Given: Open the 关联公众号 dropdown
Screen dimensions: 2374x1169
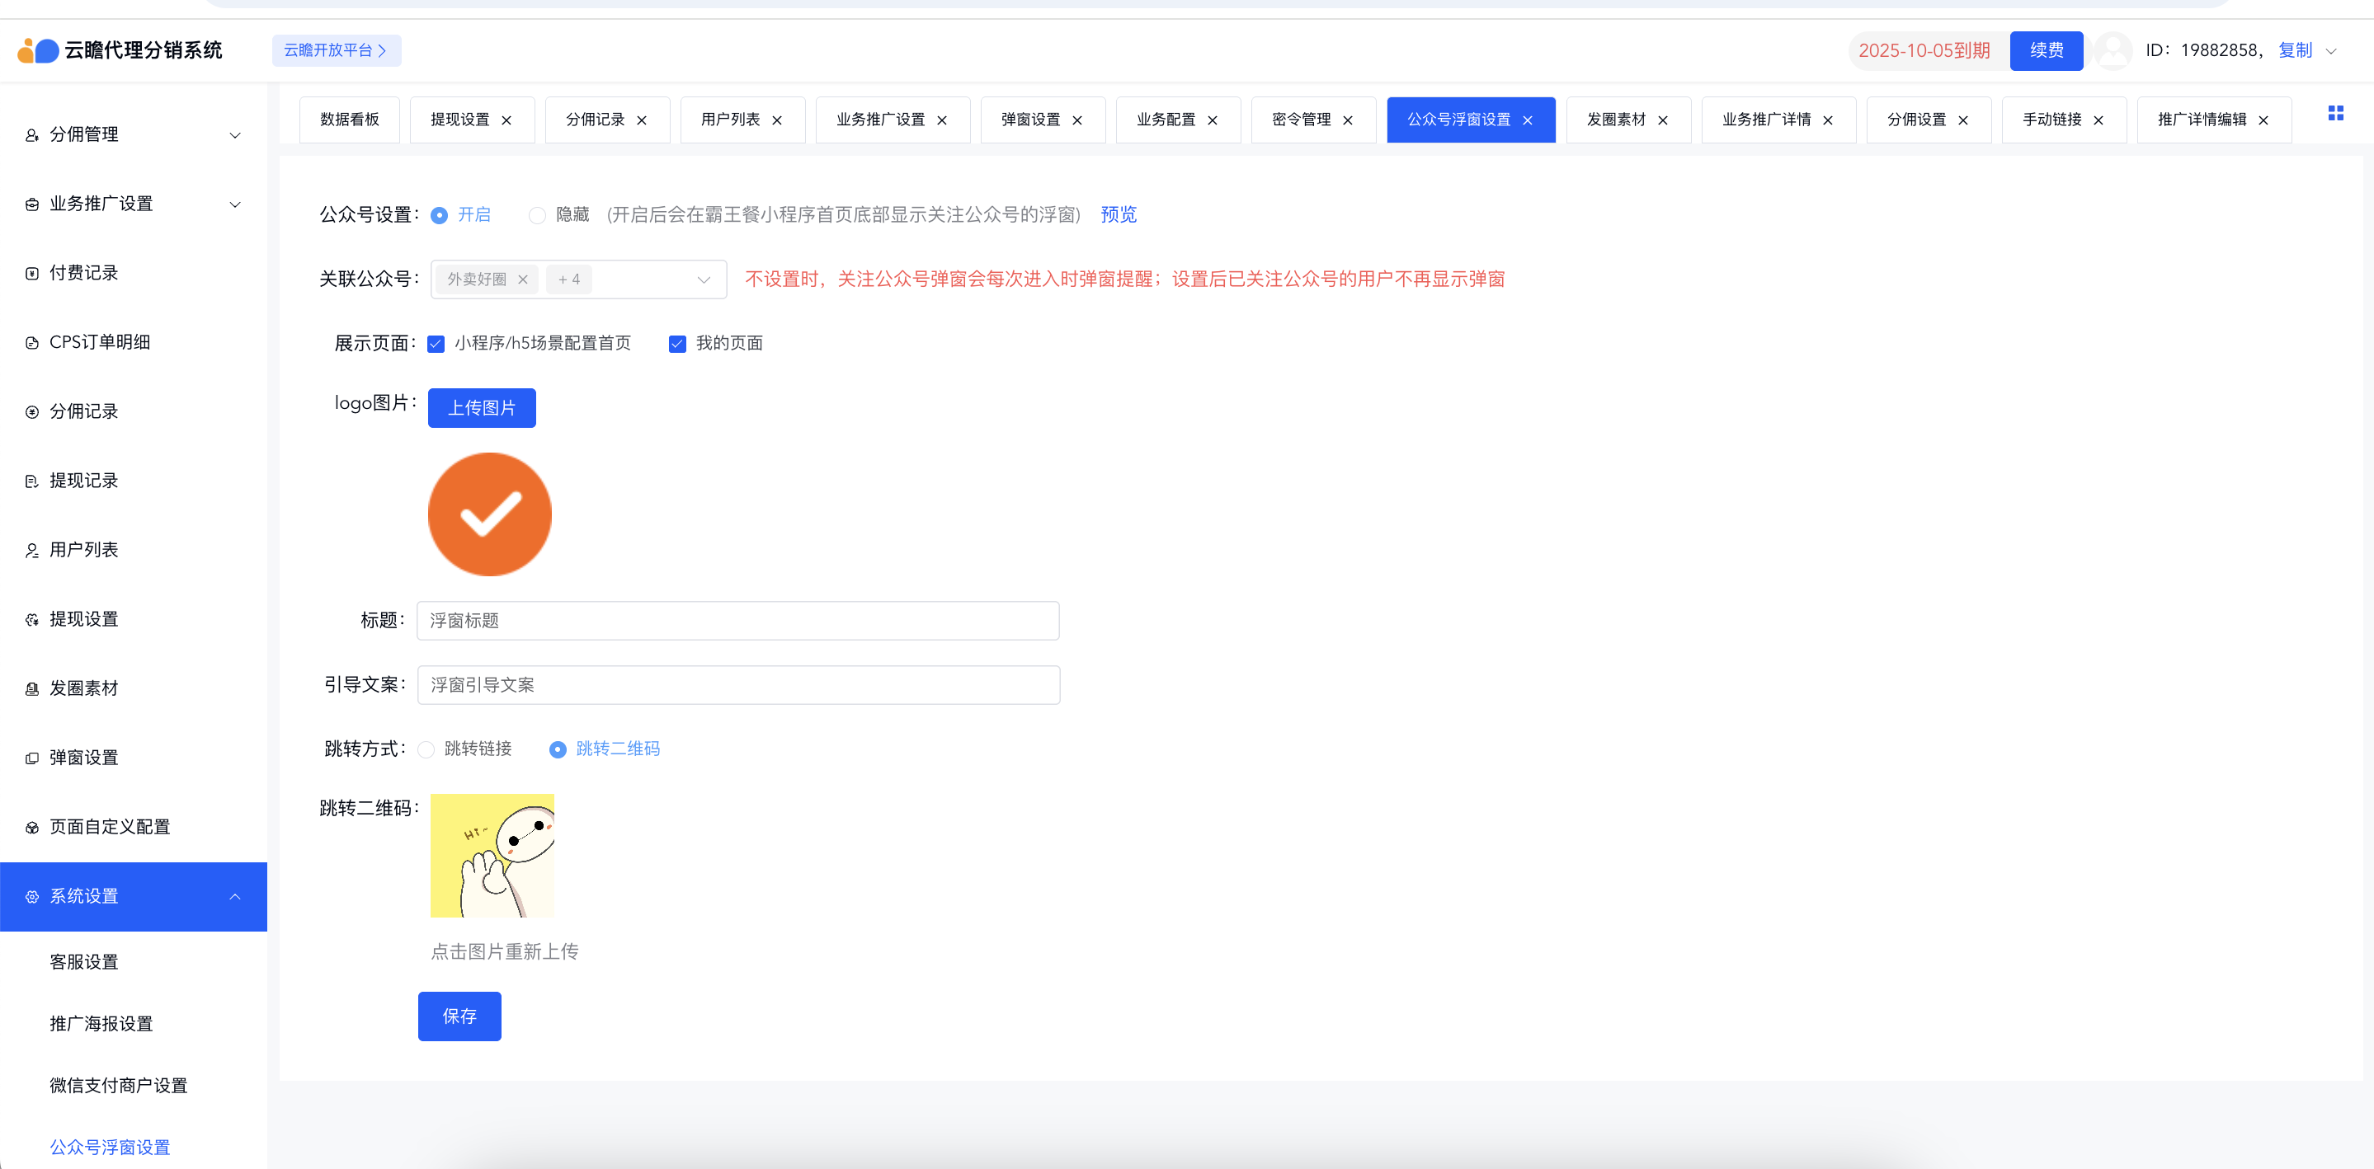Looking at the screenshot, I should [x=703, y=280].
